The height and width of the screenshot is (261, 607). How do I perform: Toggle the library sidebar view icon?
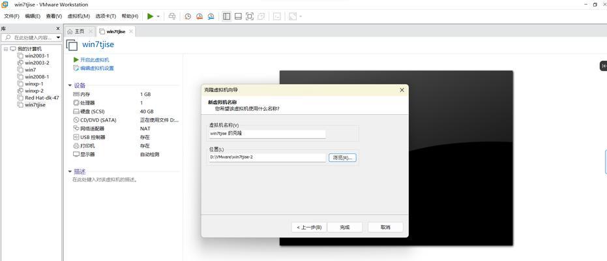click(227, 16)
